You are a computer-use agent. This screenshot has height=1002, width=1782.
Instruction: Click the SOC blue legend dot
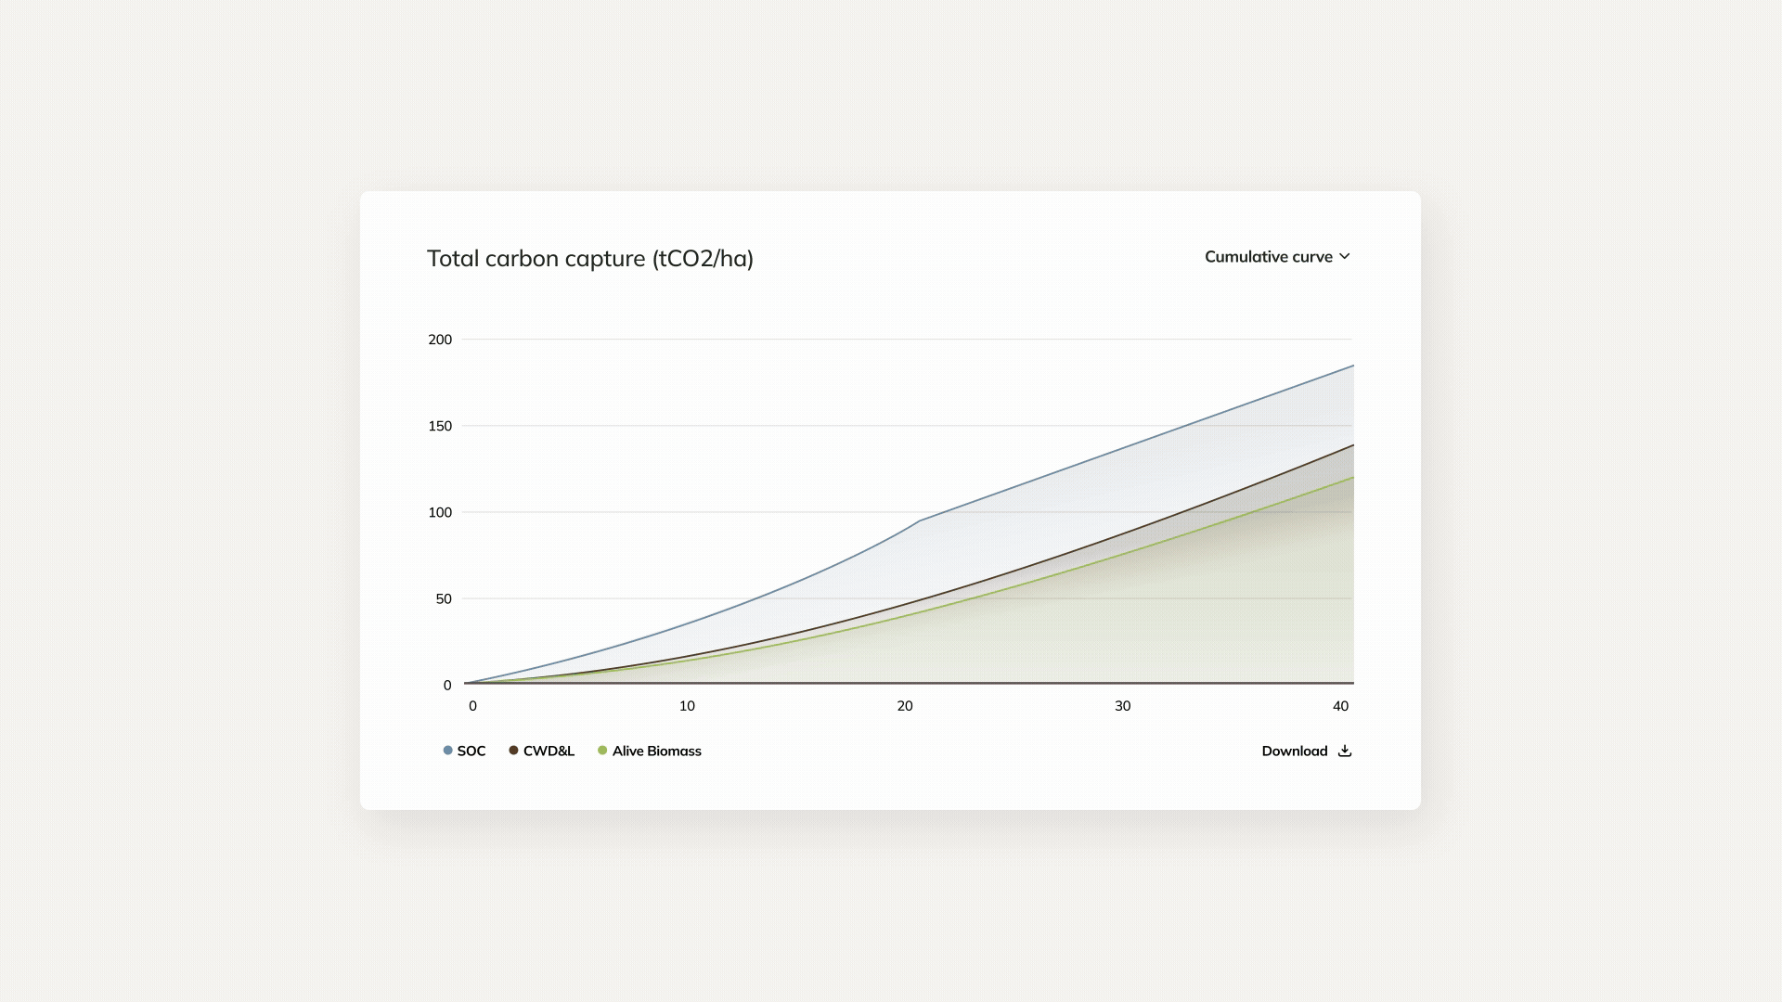point(447,751)
